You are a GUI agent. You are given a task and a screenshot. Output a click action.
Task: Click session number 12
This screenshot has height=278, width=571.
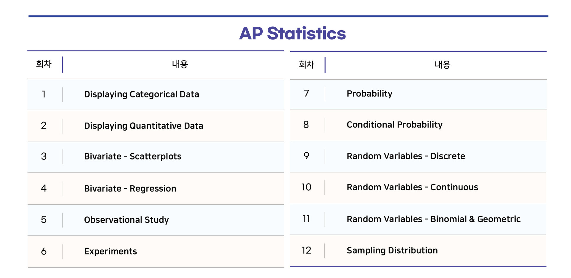pyautogui.click(x=306, y=250)
